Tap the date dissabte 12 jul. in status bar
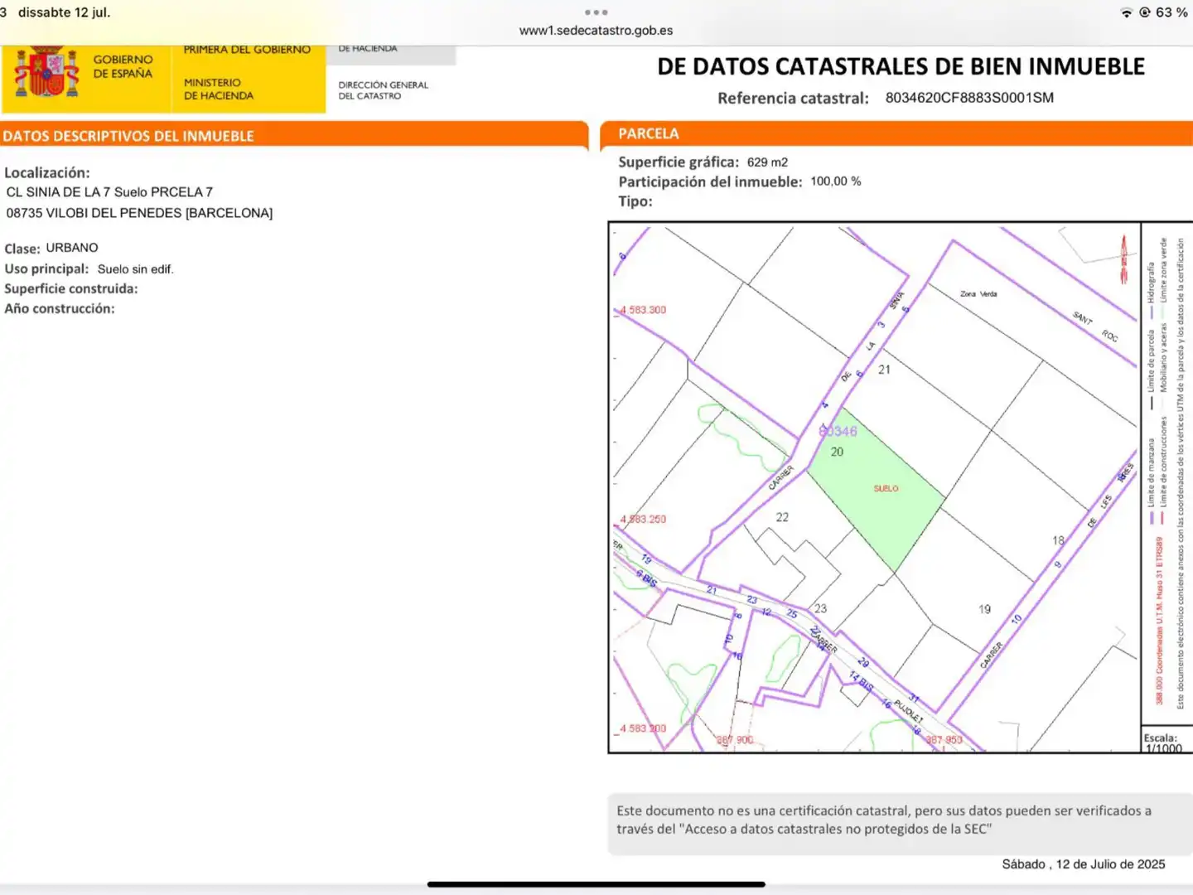Viewport: 1193px width, 895px height. pos(64,12)
